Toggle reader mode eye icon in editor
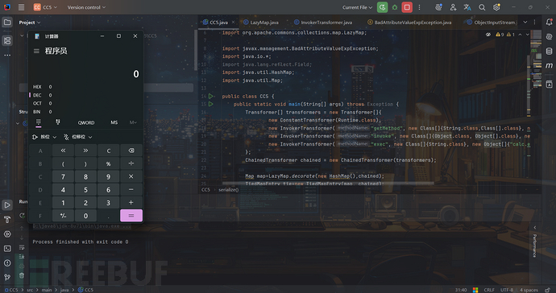This screenshot has height=293, width=556. [488, 35]
